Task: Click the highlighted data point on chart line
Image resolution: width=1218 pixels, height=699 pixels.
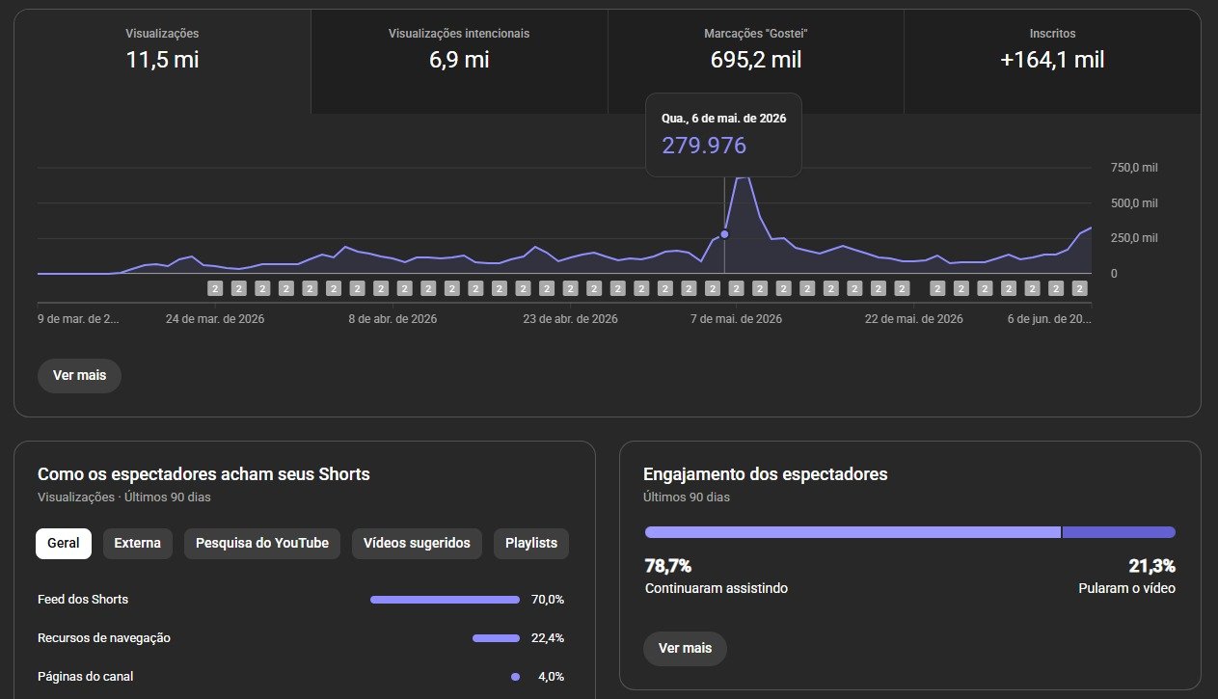Action: click(x=724, y=234)
